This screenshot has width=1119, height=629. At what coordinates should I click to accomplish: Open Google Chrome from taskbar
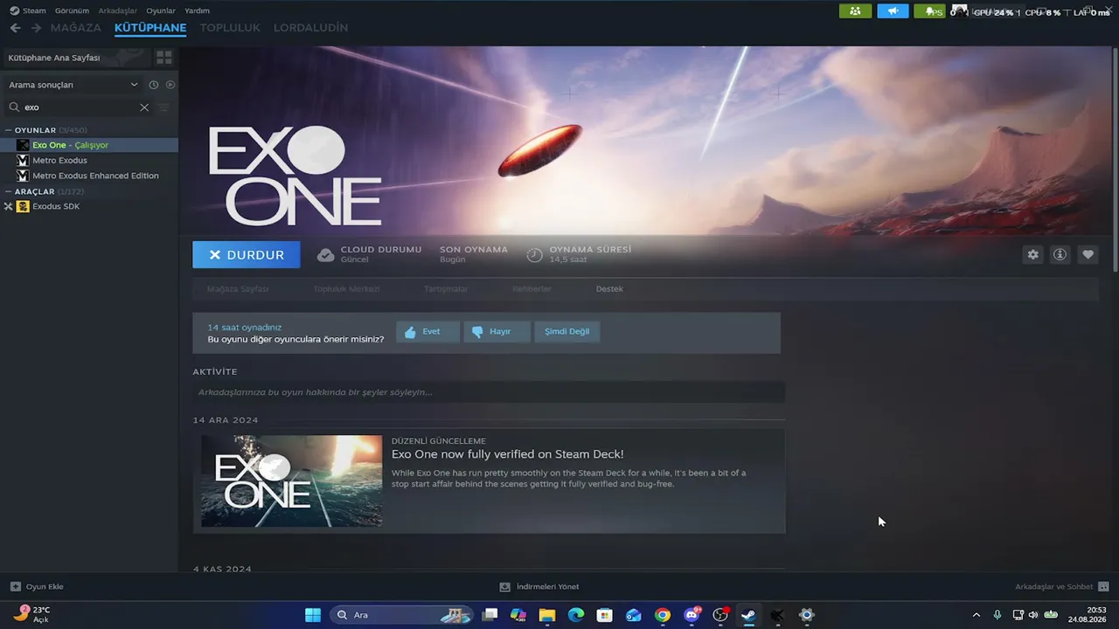coord(662,615)
